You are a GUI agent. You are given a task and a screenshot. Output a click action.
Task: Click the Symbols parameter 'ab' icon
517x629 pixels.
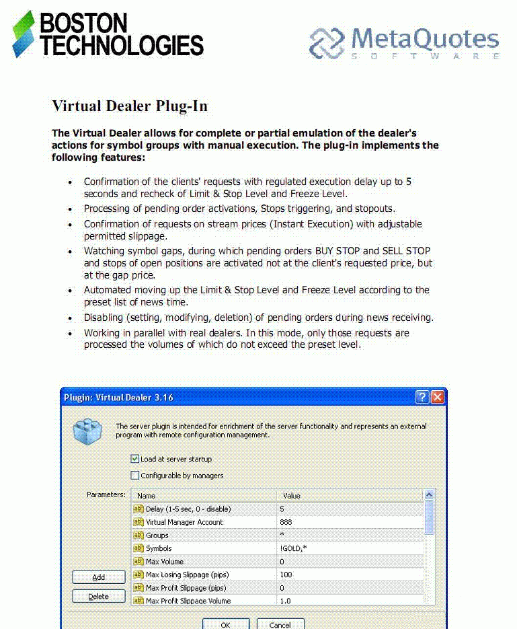click(x=138, y=548)
